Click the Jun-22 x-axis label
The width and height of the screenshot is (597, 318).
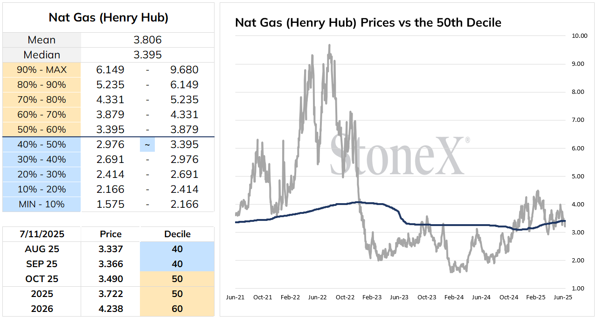(x=318, y=297)
